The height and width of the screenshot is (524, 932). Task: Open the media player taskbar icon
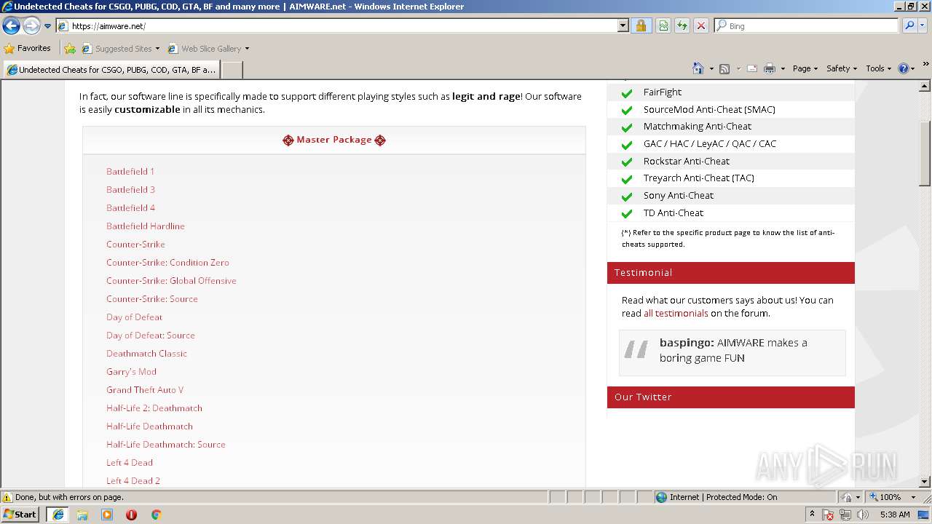107,515
